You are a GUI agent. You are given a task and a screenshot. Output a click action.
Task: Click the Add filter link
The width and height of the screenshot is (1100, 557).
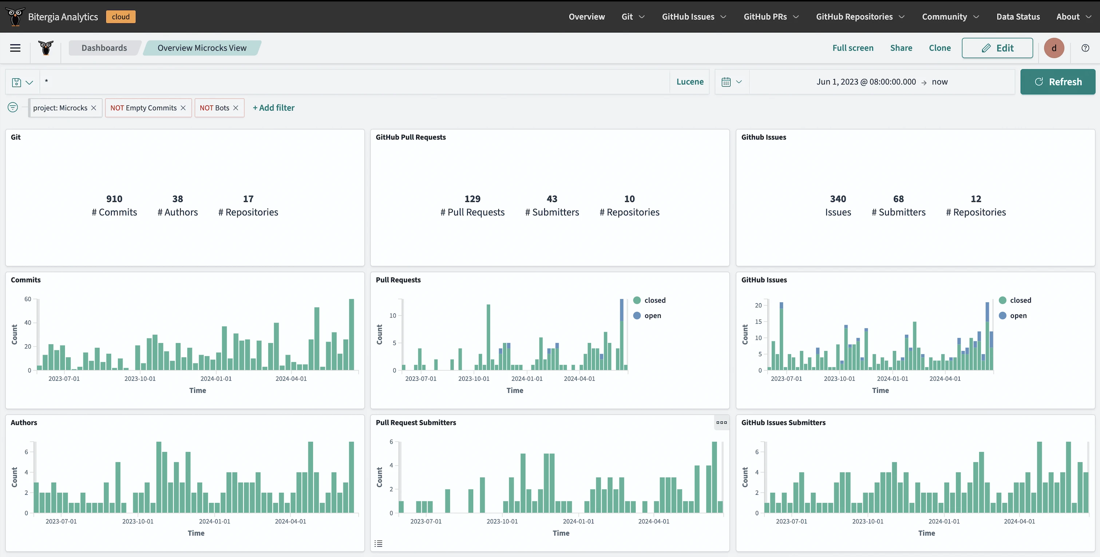[x=273, y=108]
